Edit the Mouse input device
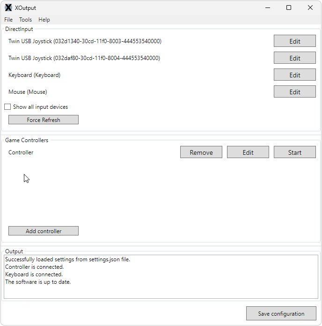322x326 pixels. 294,91
